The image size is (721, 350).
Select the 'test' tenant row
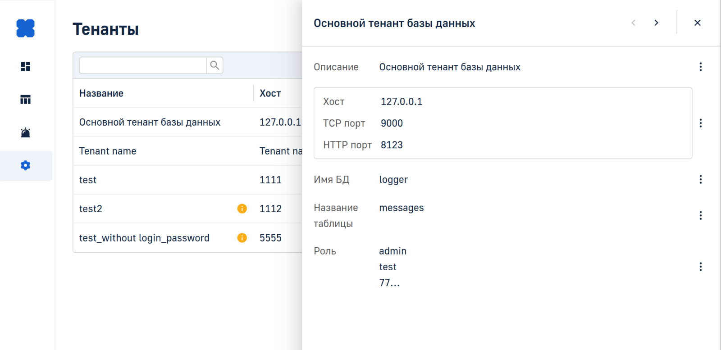click(162, 180)
